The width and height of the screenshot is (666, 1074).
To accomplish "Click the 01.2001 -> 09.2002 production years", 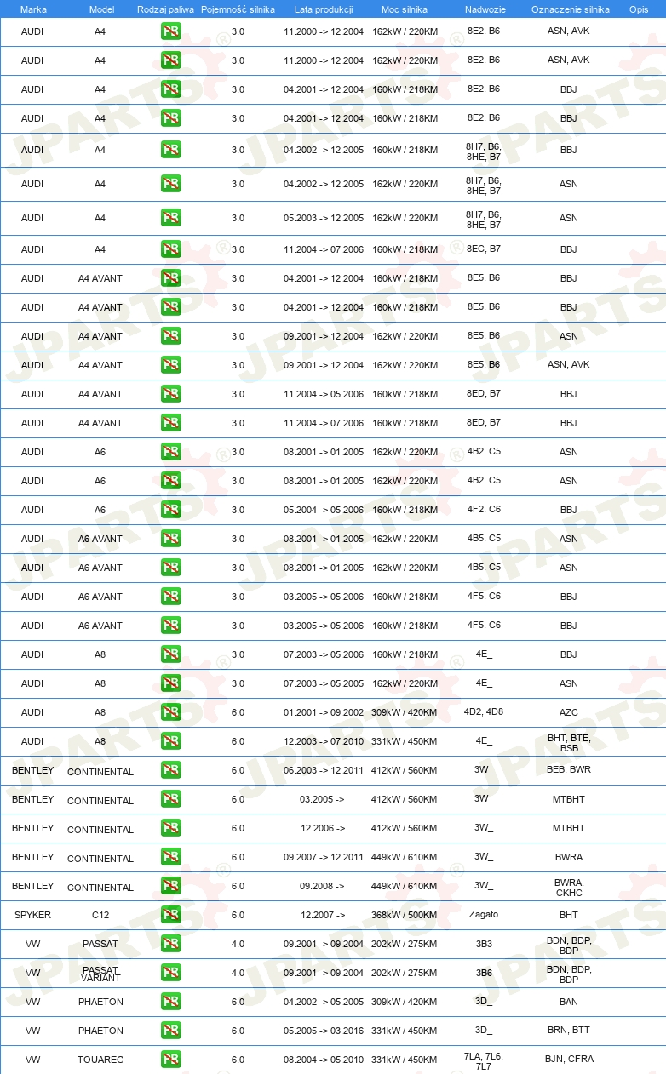I will click(x=324, y=713).
